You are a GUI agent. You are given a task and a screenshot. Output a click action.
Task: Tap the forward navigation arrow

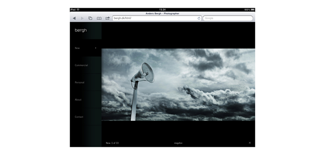coord(82,18)
